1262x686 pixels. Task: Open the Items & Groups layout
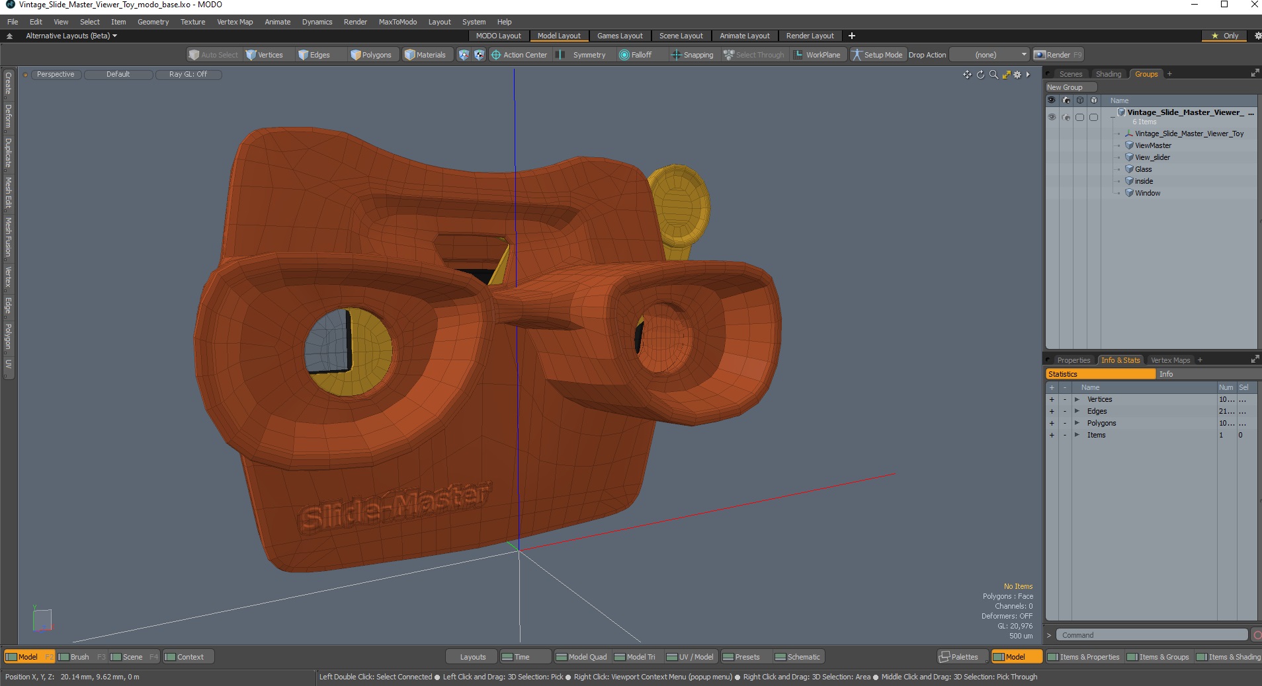coord(1157,657)
